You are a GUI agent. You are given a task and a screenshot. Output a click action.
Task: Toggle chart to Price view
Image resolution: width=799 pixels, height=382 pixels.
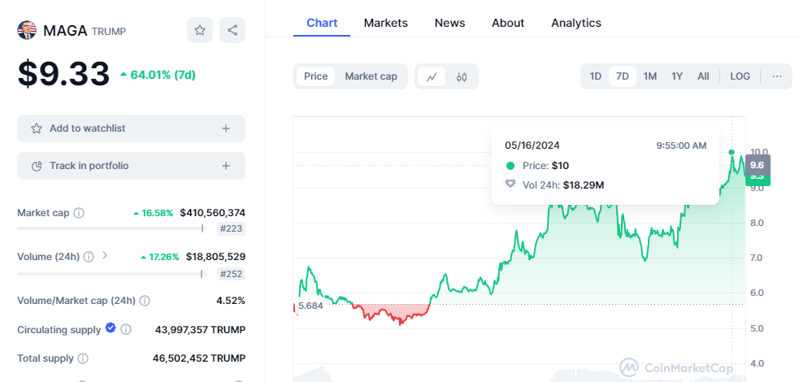click(x=316, y=76)
